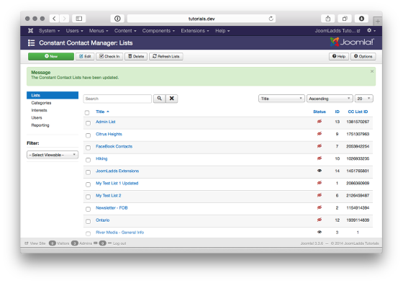Open the 20 items-per-page dropdown
Screen dimensions: 403x283
tap(363, 99)
